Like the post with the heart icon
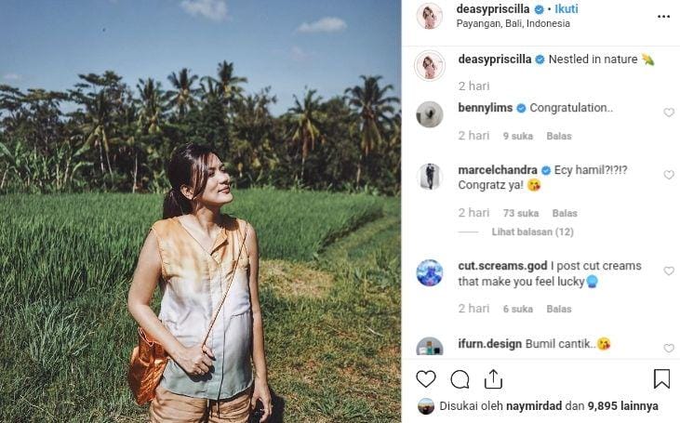This screenshot has height=423, width=680. coord(426,379)
